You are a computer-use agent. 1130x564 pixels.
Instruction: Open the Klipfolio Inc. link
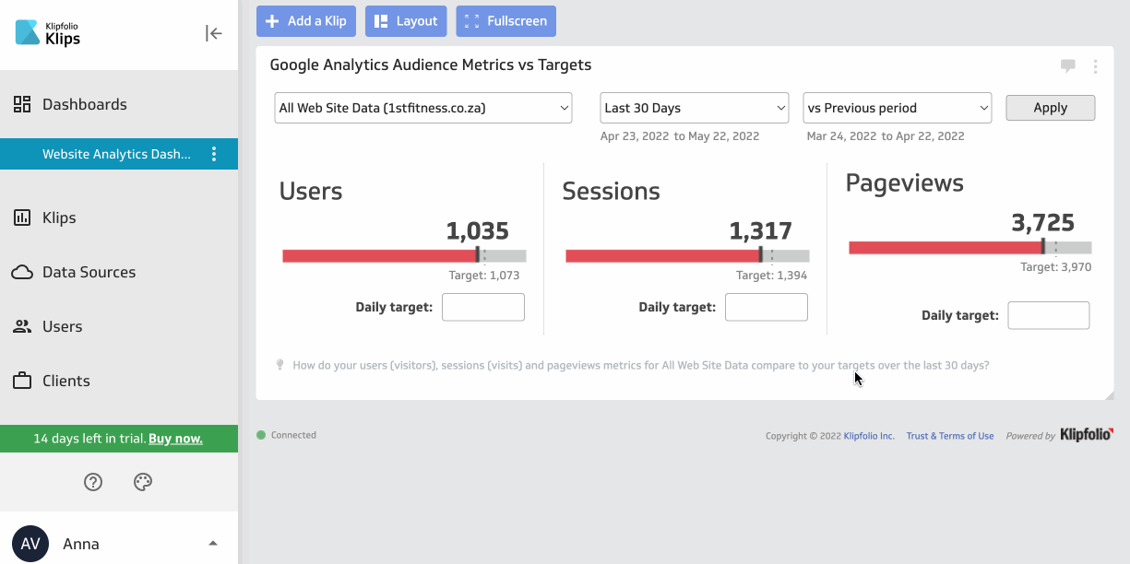(x=869, y=436)
